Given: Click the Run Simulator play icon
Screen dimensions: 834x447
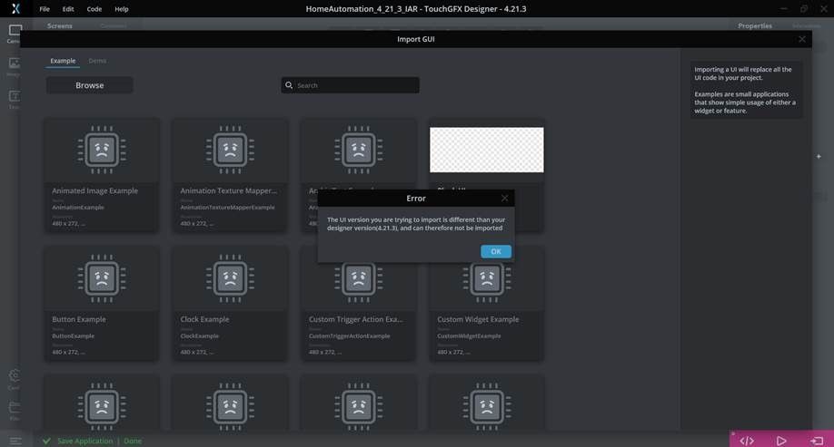Looking at the screenshot, I should (x=780, y=441).
